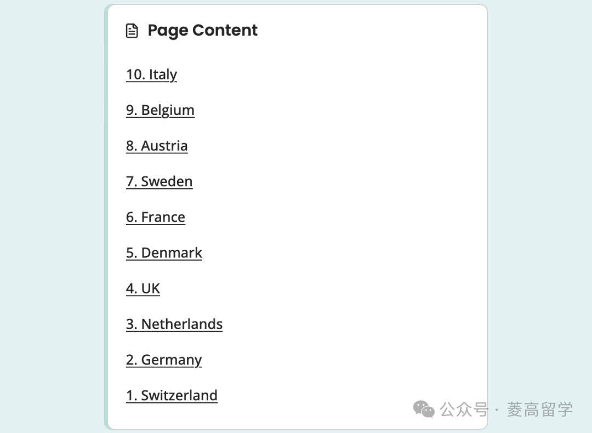Navigate to 5. Denmark section
Image resolution: width=592 pixels, height=433 pixels.
[164, 253]
